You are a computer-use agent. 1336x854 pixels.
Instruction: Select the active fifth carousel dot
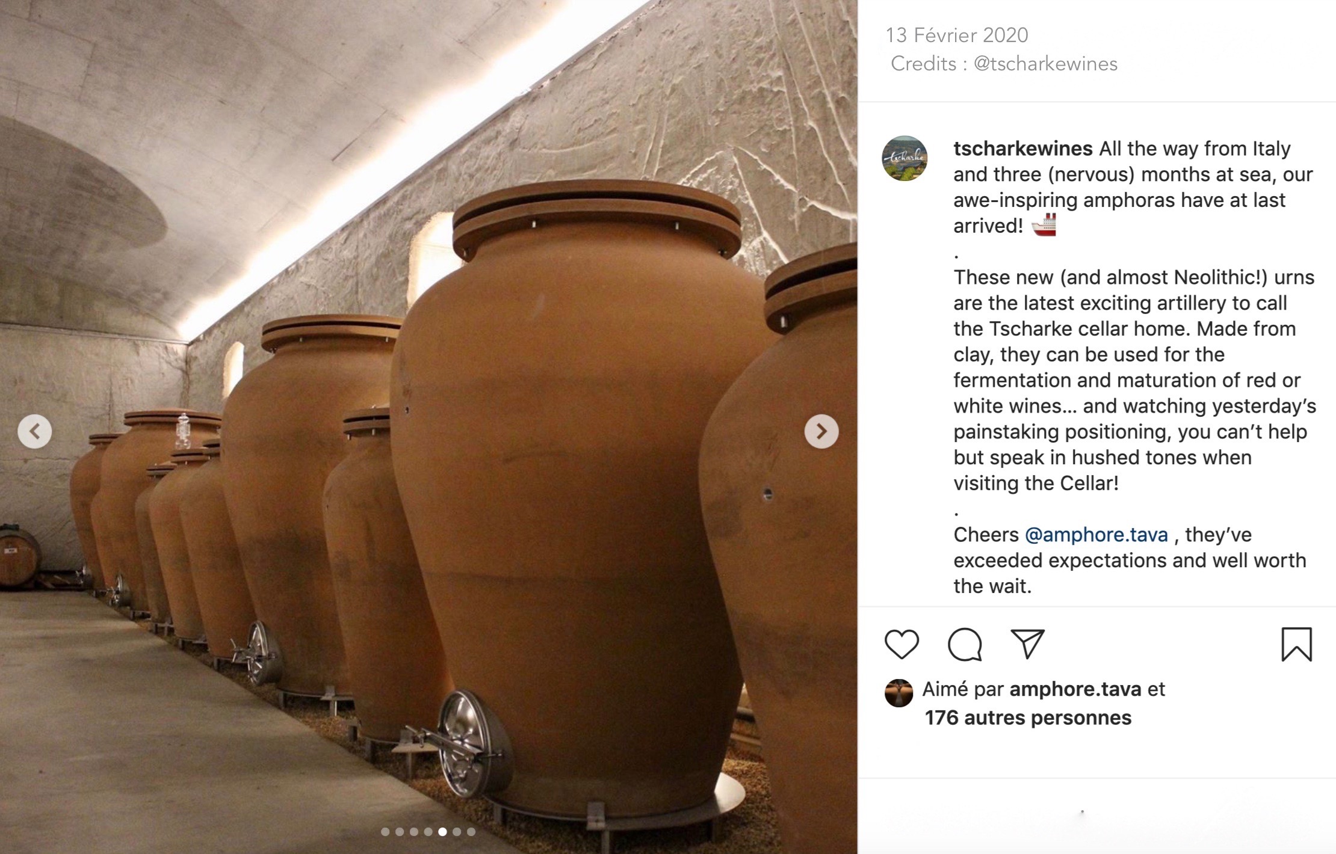point(442,832)
